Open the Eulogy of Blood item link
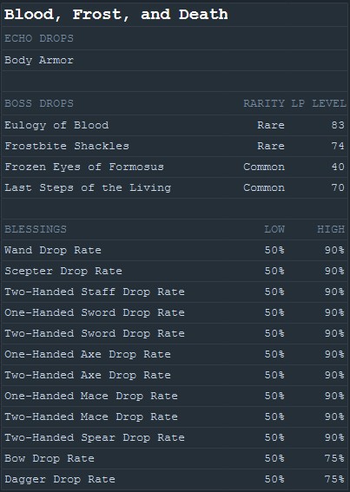The height and width of the screenshot is (492, 350). (56, 125)
